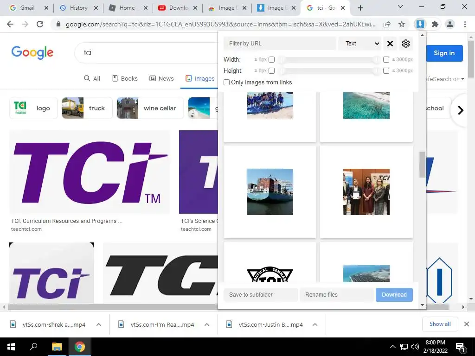This screenshot has width=475, height=356.
Task: Dismiss the downloads bar
Action: (467, 324)
